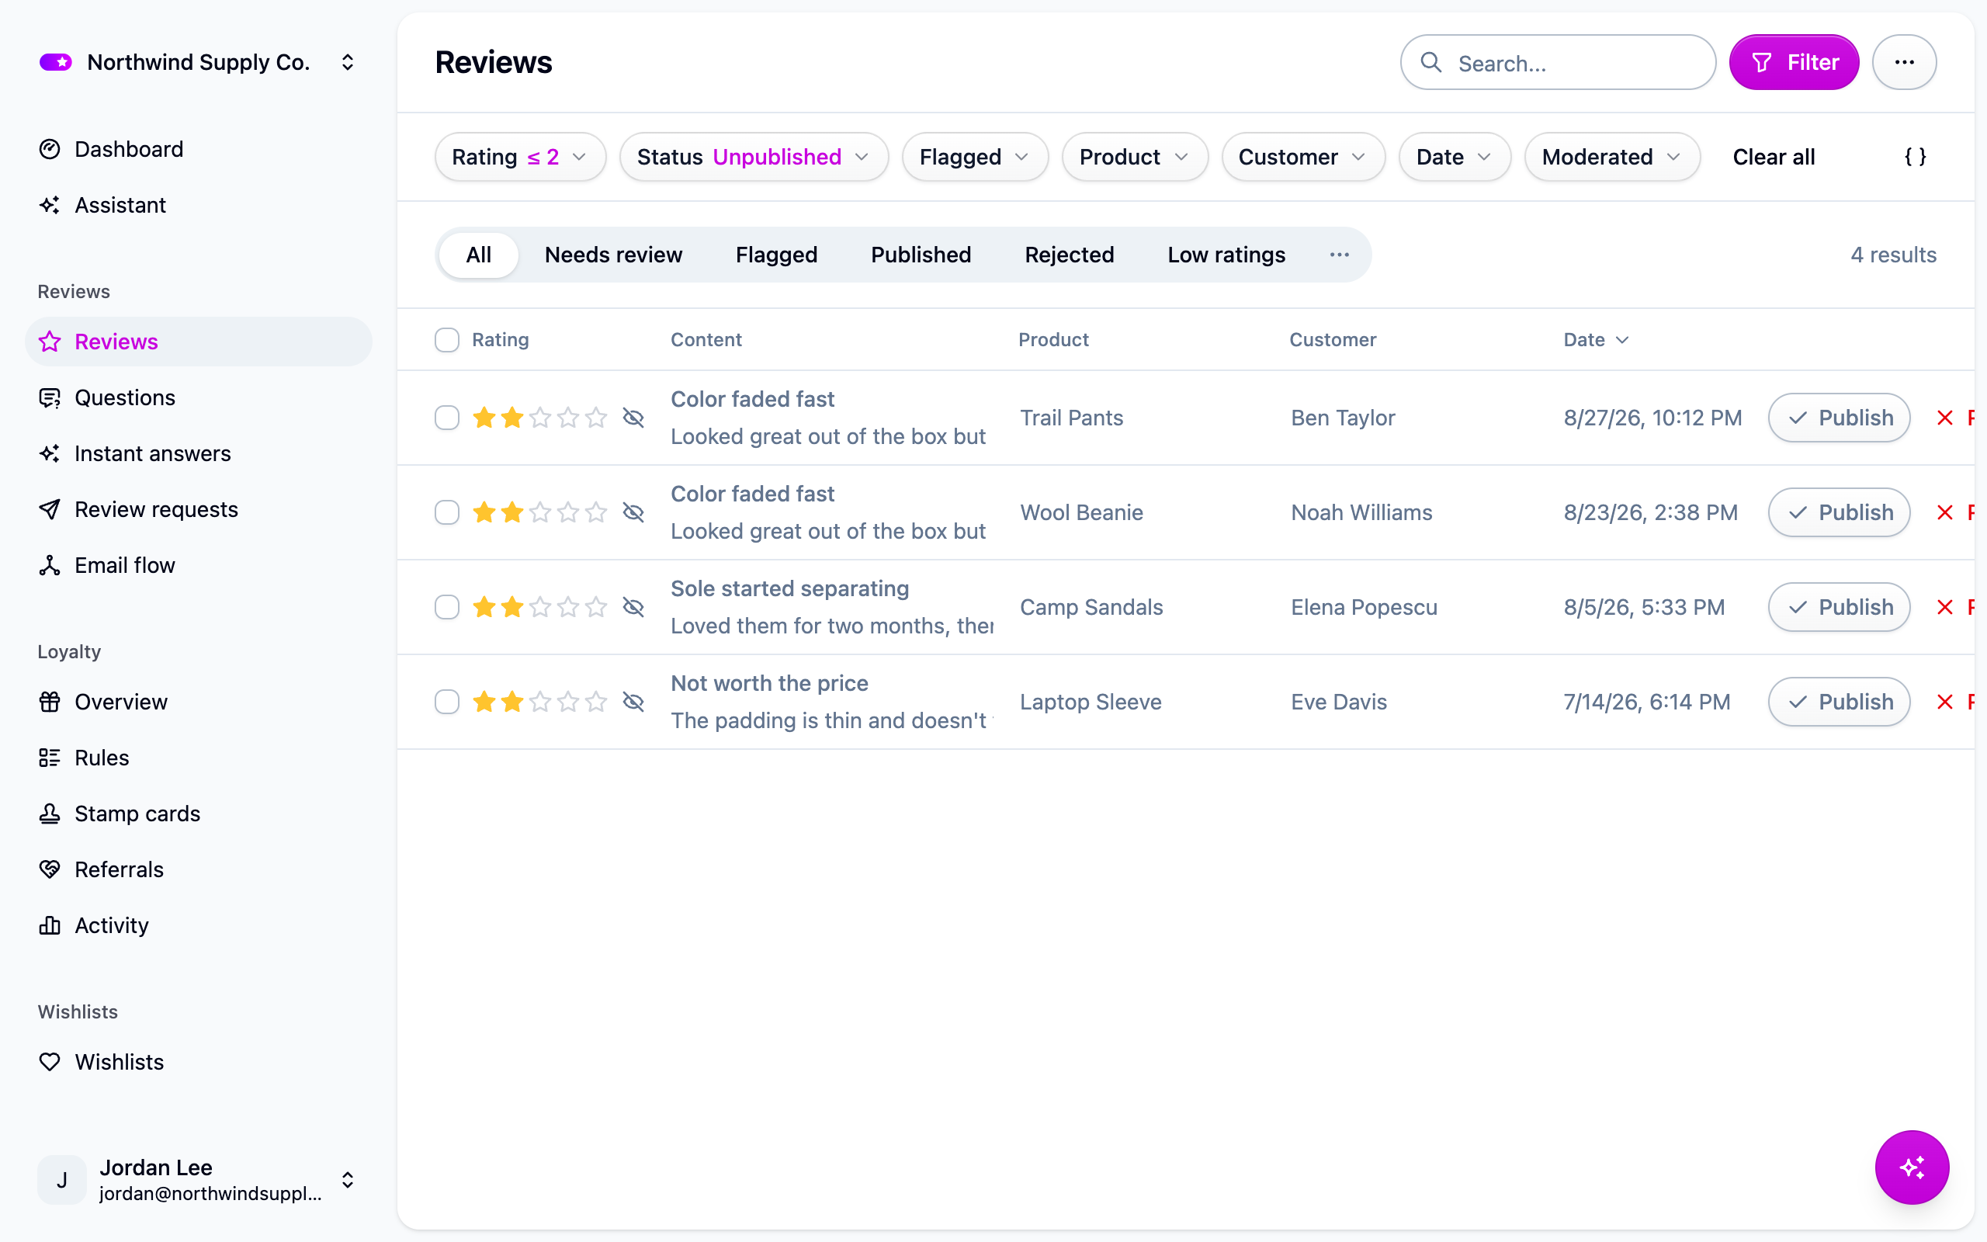The width and height of the screenshot is (1987, 1242).
Task: Expand the Flagged filter dropdown
Action: click(975, 157)
